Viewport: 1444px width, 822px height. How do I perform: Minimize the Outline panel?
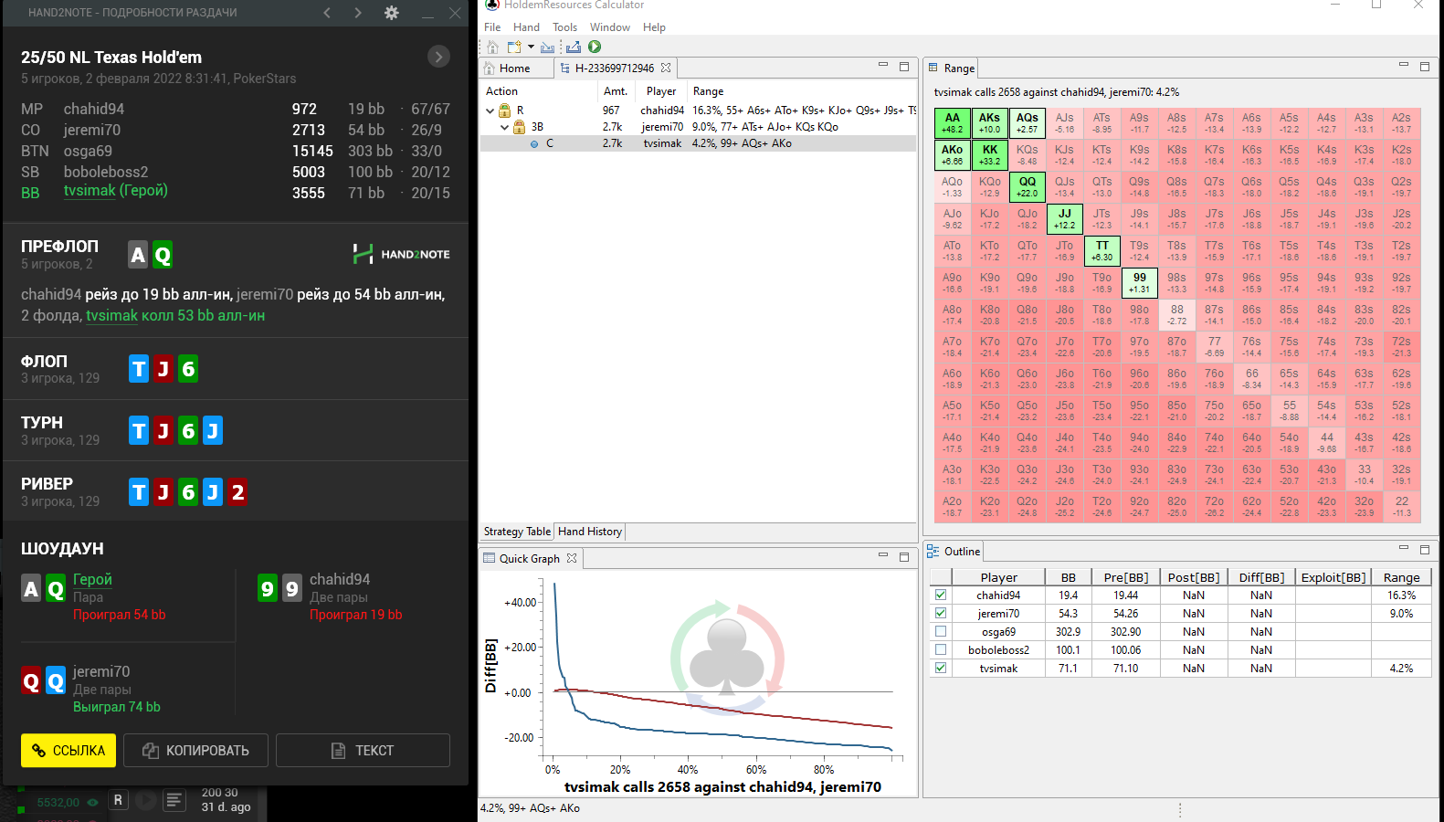tap(1404, 548)
